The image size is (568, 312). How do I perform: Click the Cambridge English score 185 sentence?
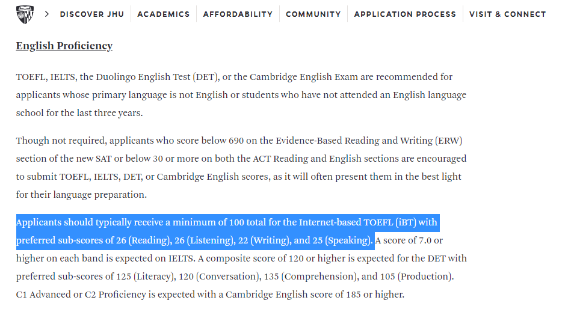(x=210, y=295)
